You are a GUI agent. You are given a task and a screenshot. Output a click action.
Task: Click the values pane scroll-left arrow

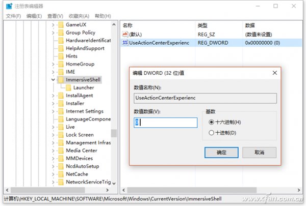(x=124, y=190)
